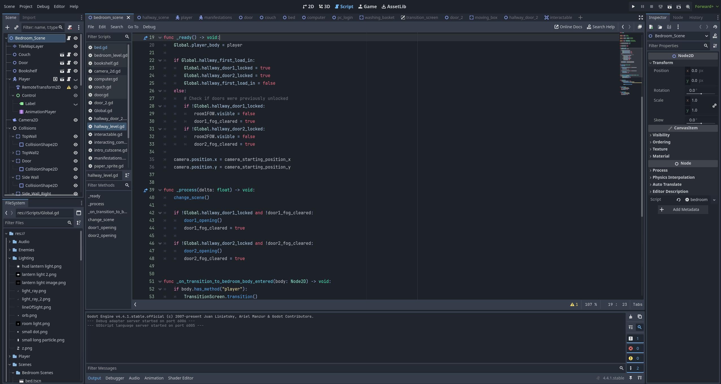This screenshot has height=384, width=721.
Task: Switch to 2D workspace
Action: (x=308, y=6)
